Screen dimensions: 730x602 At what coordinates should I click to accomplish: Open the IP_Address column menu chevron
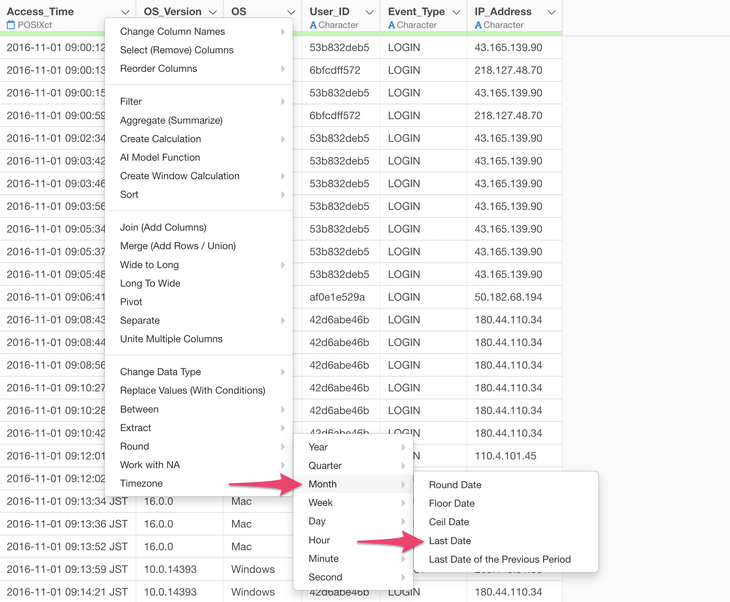click(x=552, y=12)
